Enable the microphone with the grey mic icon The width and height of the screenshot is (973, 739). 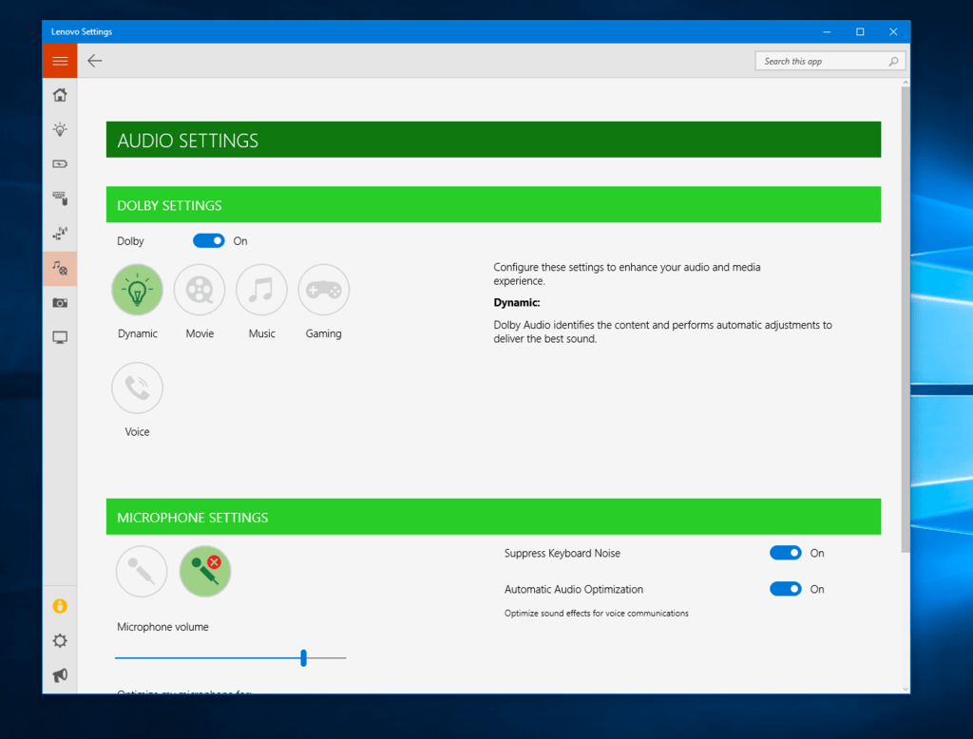pyautogui.click(x=142, y=572)
